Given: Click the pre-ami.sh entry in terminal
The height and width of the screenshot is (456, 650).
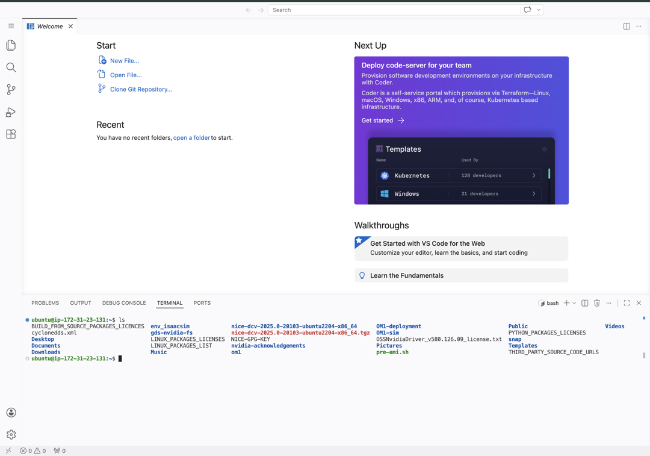Looking at the screenshot, I should tap(392, 352).
